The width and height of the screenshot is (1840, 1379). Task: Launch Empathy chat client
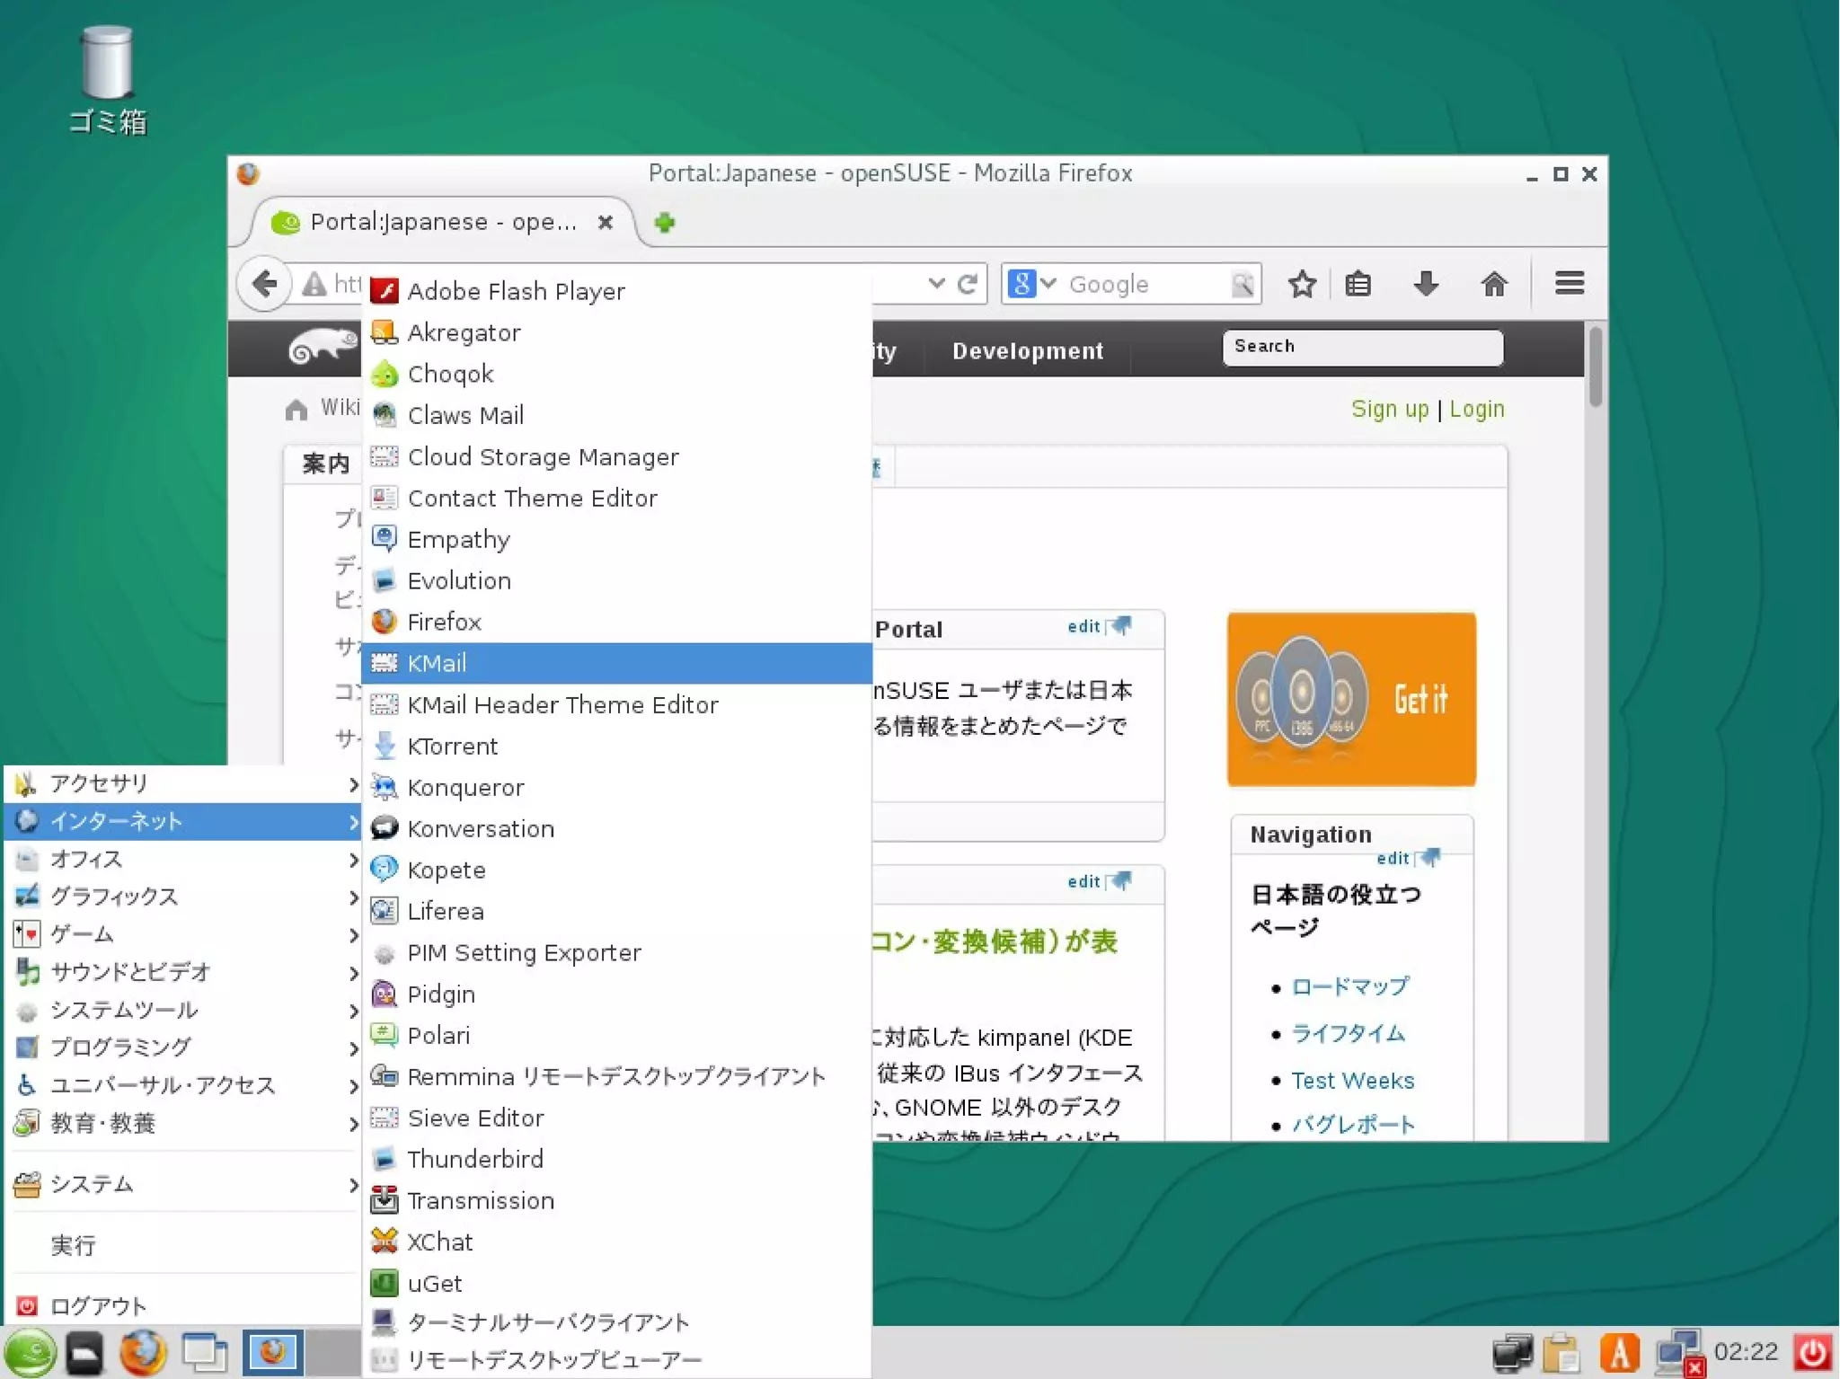616,538
